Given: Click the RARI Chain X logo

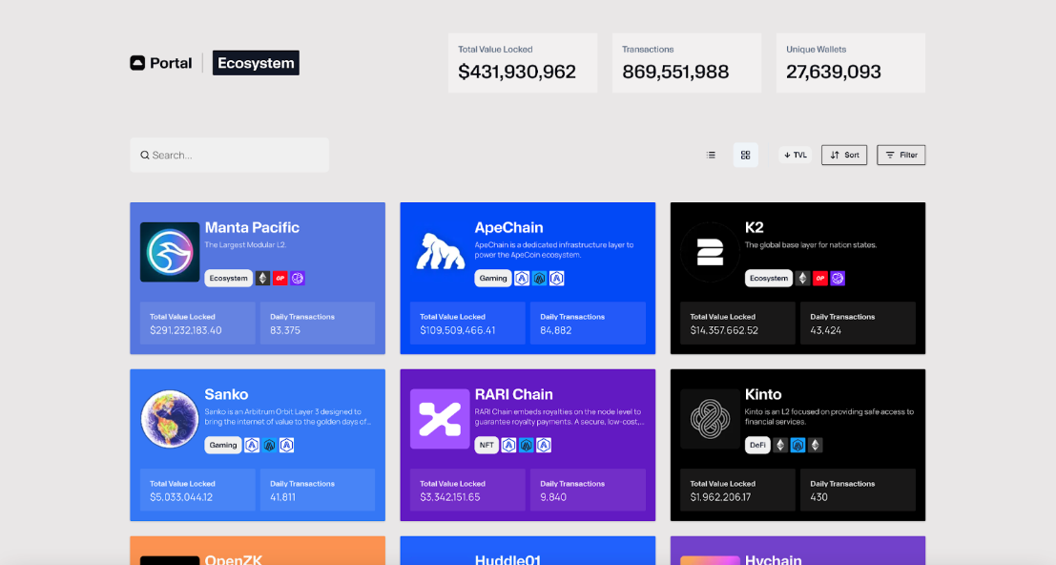Looking at the screenshot, I should pos(440,419).
